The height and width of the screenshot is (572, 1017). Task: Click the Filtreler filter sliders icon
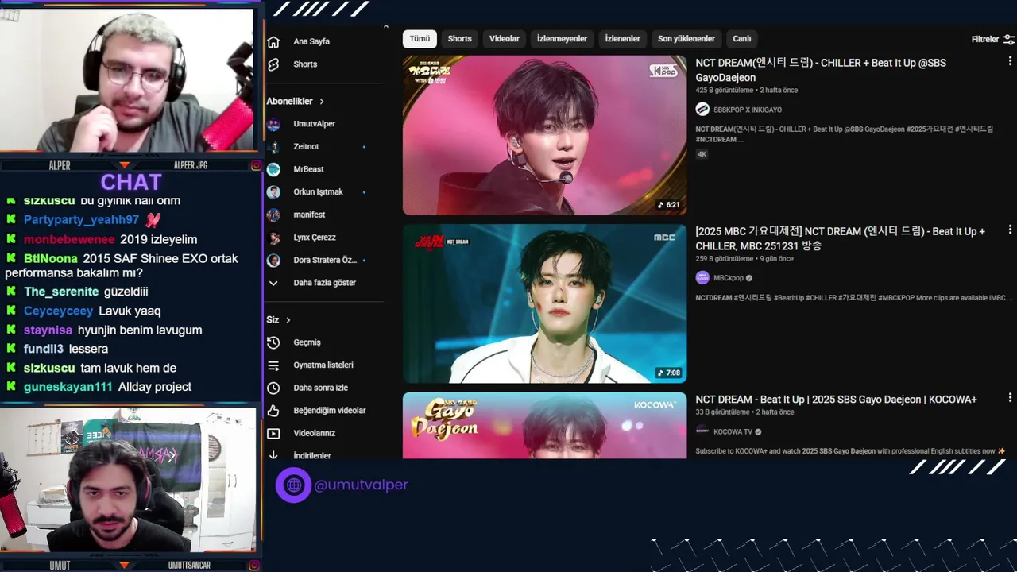coord(1009,39)
